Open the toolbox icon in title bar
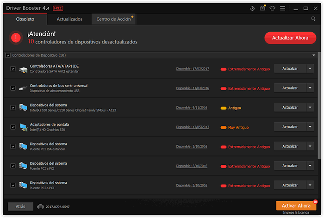Viewport: 324px width, 218px height. 262,8
